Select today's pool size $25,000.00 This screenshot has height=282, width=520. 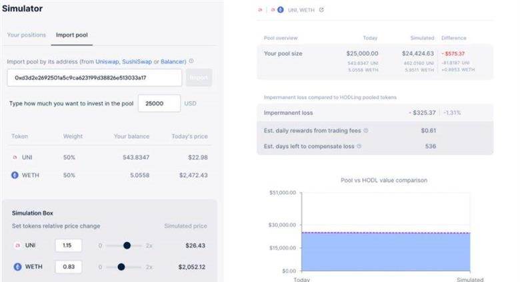pos(362,53)
